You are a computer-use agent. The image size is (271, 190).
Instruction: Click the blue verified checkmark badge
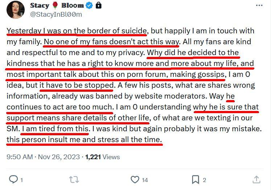click(x=89, y=5)
